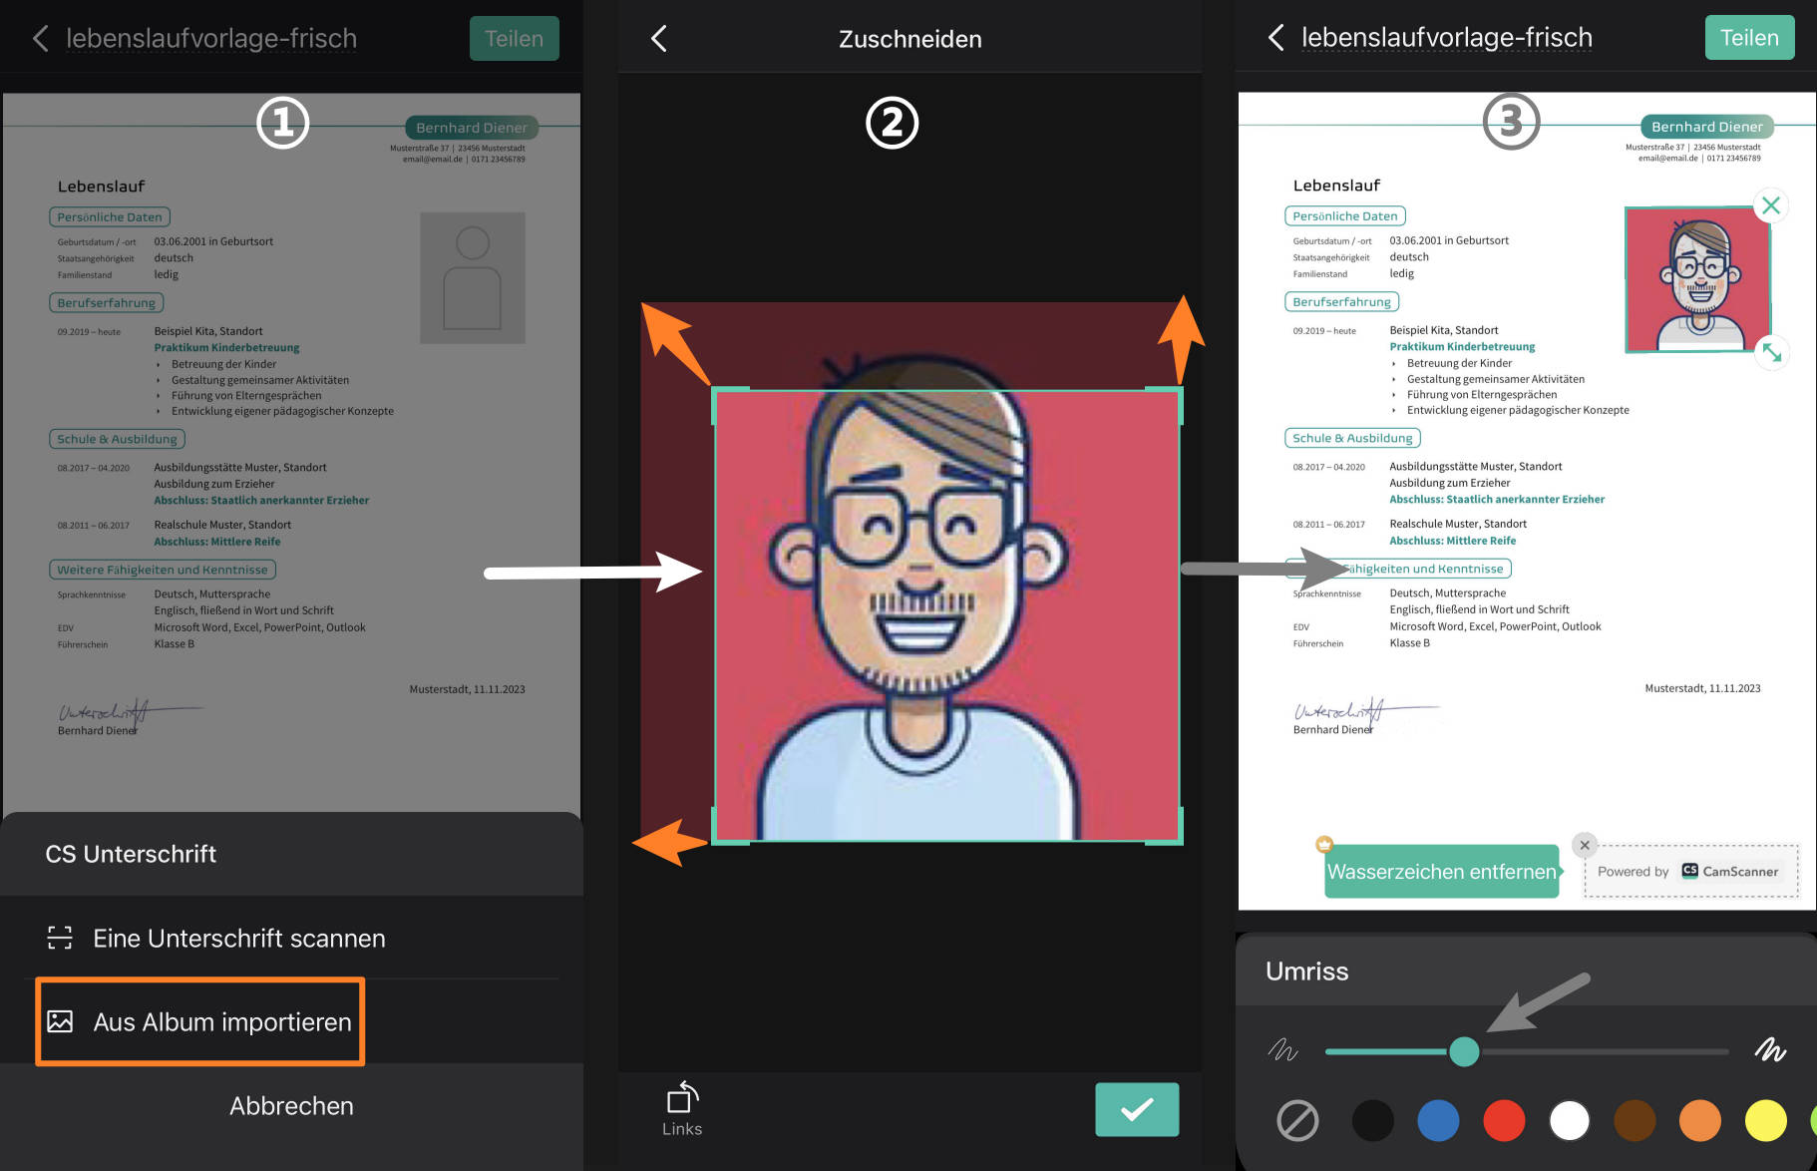This screenshot has width=1817, height=1171.
Task: Click the thick stroke icon right of slider
Action: [1771, 1048]
